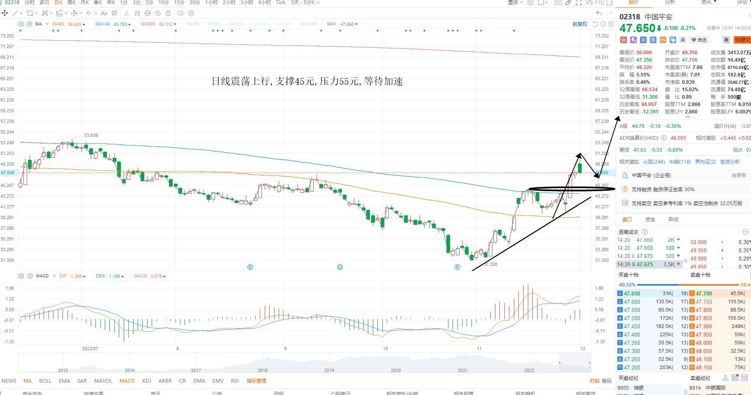
Task: Delete drawings with the trash icon
Action: tap(168, 13)
